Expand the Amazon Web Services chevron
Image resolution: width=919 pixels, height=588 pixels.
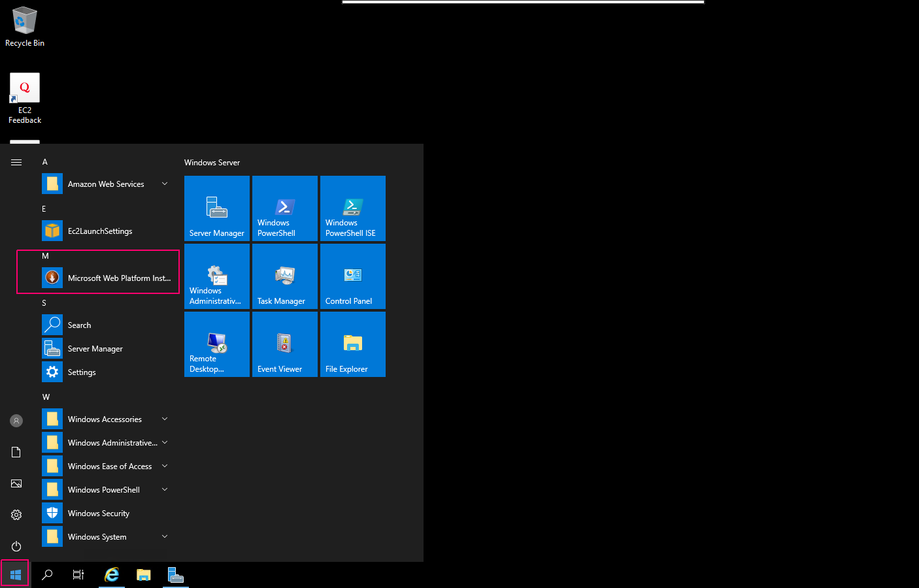(x=165, y=184)
